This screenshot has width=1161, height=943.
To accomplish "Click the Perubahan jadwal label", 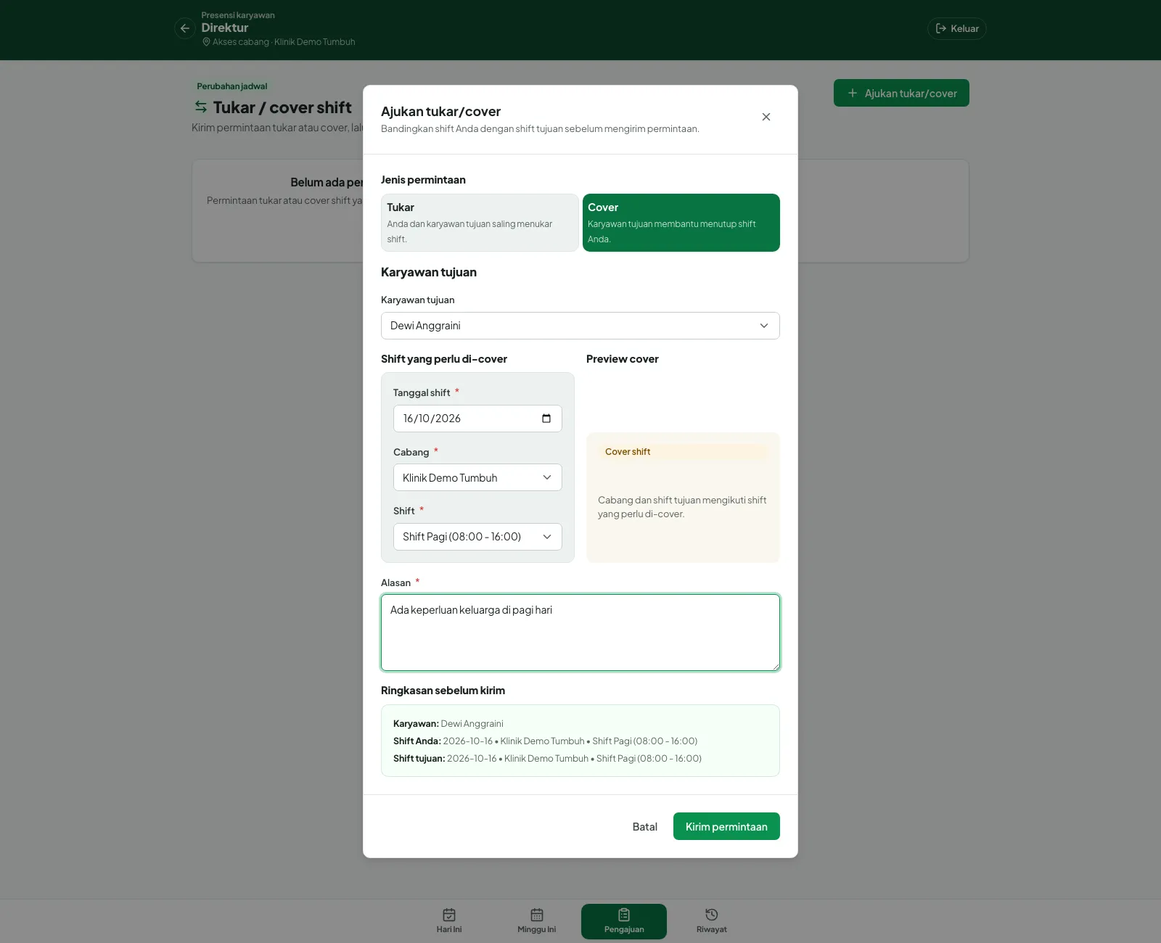I will [x=232, y=86].
